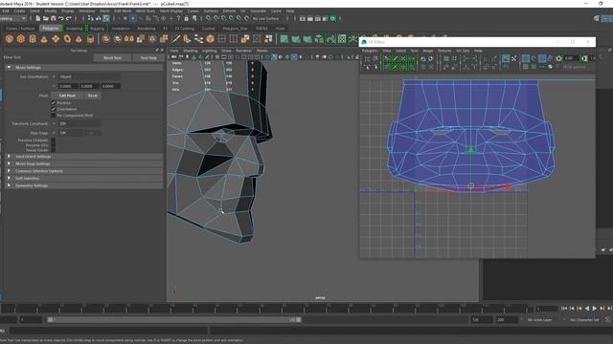Viewport: 613px width, 344px height.
Task: Click the polygon pipe shelf icon
Action: [90, 38]
